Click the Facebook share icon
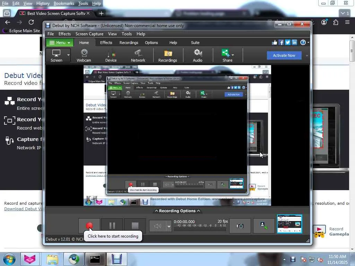 (x=281, y=43)
